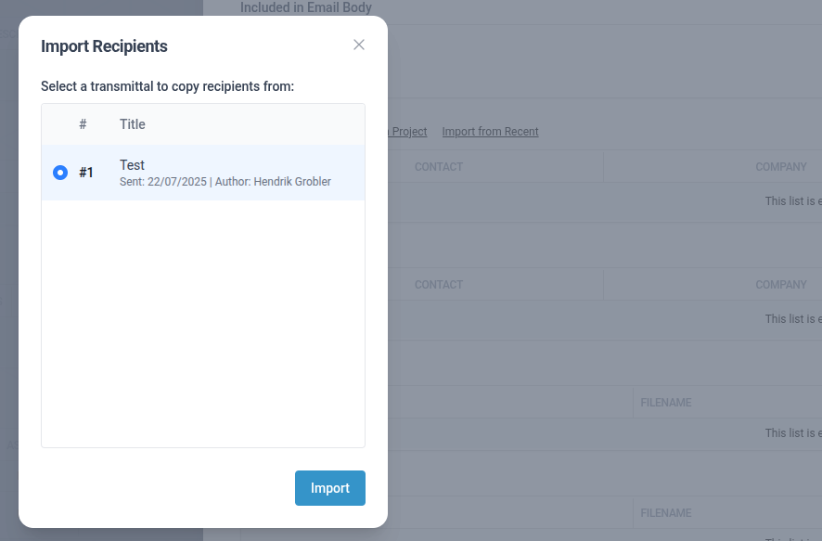Click the #1 number cell
This screenshot has height=541, width=822.
click(x=86, y=173)
